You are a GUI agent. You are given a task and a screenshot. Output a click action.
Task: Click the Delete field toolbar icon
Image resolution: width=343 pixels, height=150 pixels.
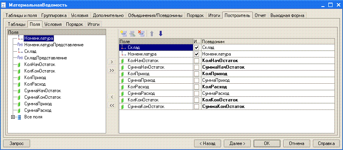141,34
